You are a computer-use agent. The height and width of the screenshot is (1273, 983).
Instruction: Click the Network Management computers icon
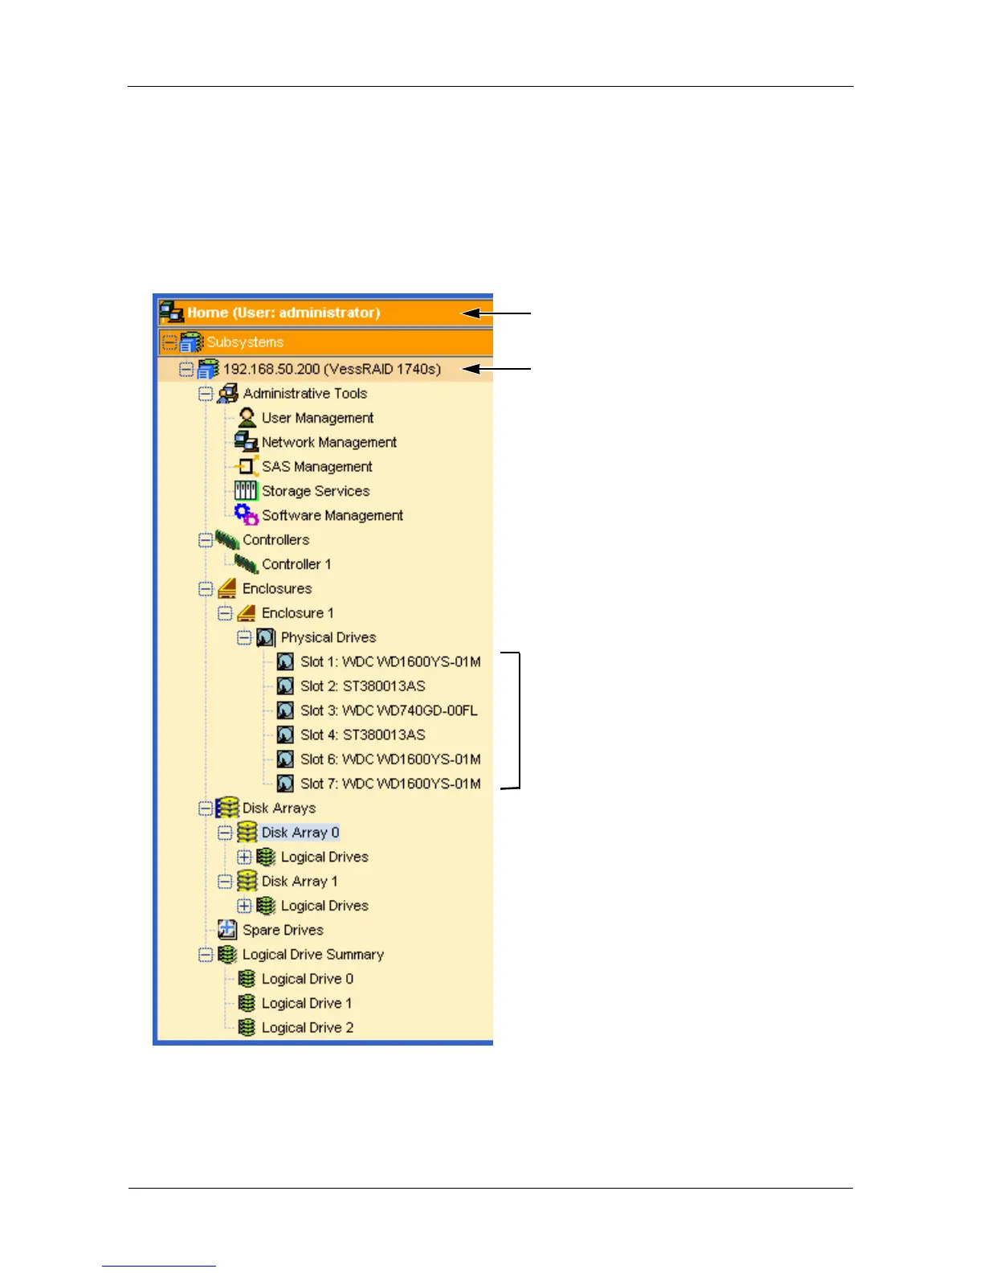pos(247,442)
